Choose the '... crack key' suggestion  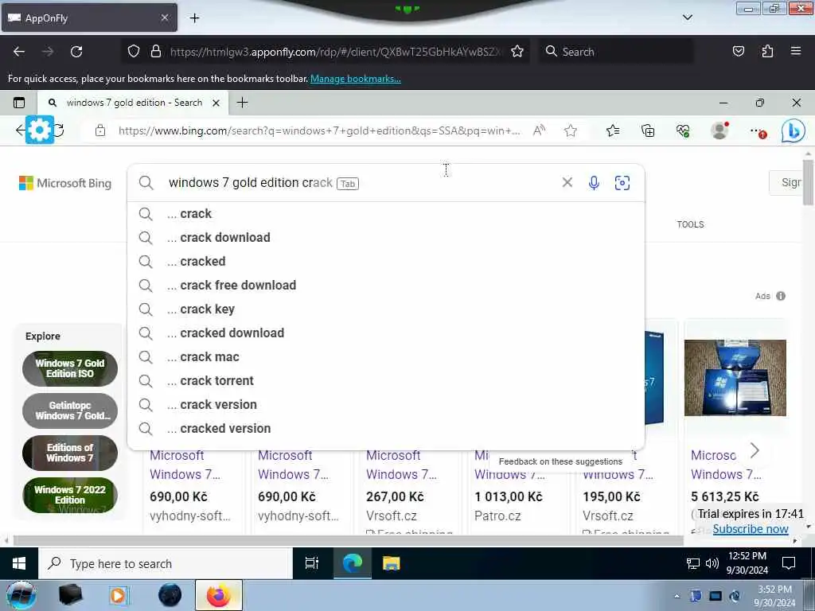(386, 309)
